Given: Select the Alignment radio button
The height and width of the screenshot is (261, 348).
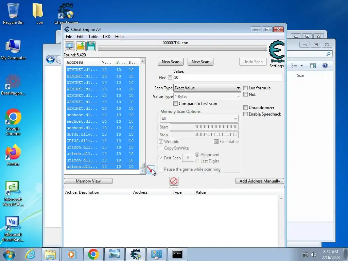Looking at the screenshot, I should pos(197,155).
